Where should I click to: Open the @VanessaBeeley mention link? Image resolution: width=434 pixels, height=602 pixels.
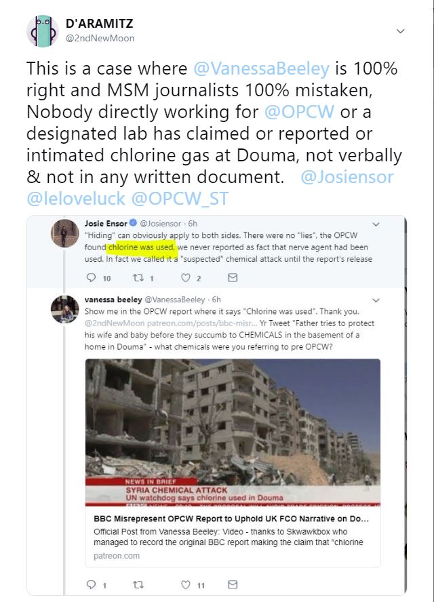pyautogui.click(x=261, y=68)
